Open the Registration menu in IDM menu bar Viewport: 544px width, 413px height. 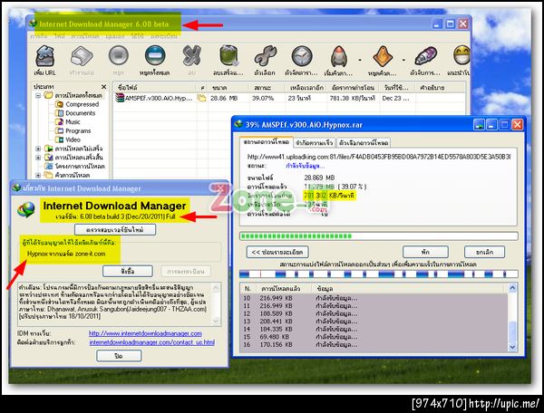[x=163, y=36]
